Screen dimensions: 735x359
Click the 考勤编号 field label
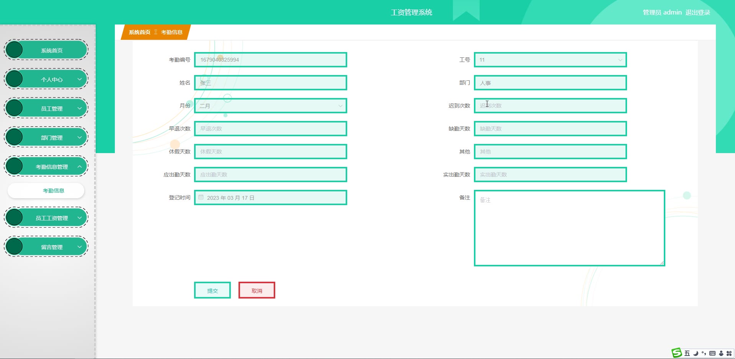pos(180,60)
